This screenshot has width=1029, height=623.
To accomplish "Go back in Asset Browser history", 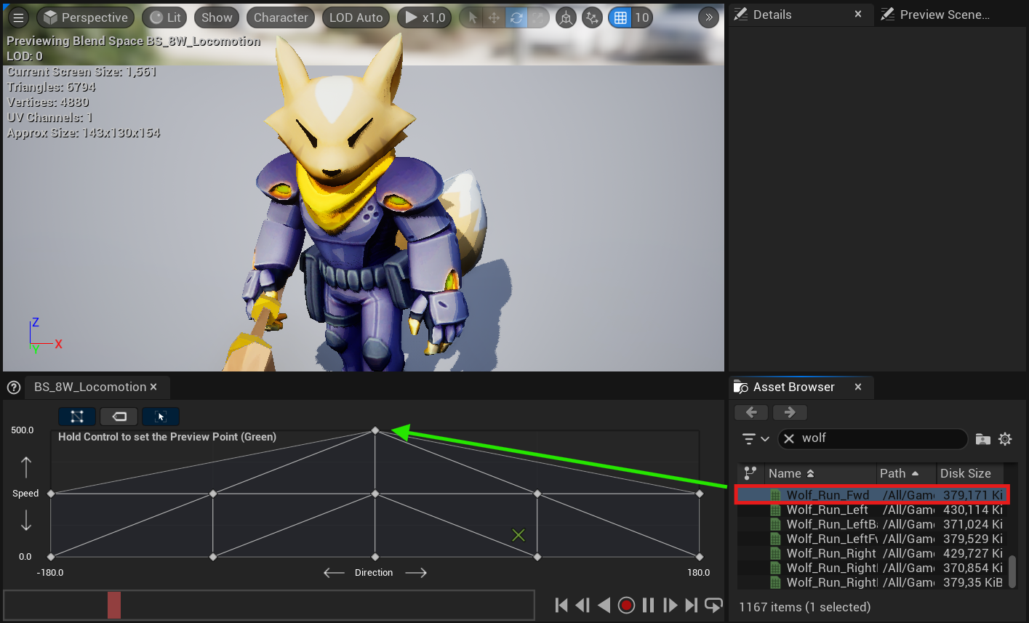I will point(751,412).
